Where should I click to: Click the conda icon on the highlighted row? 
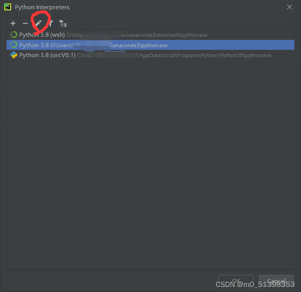[14, 45]
